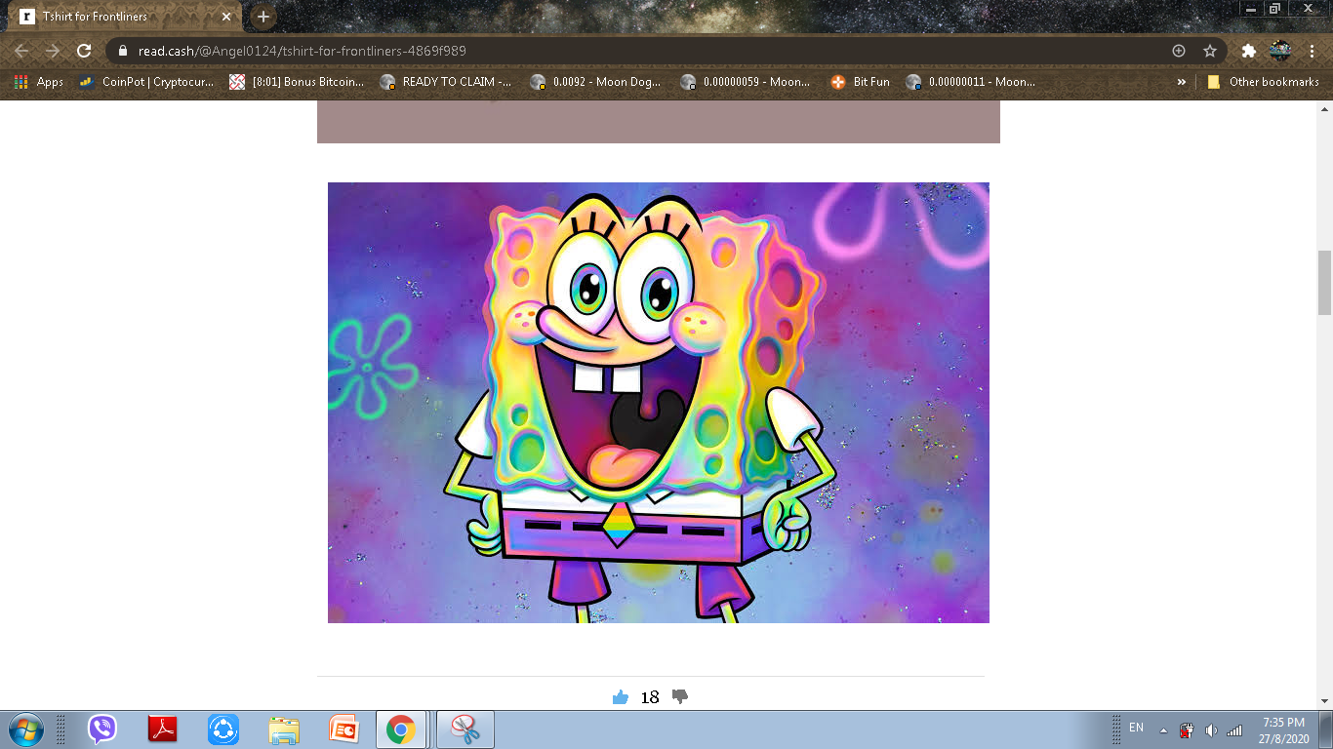Open a new browser tab
The height and width of the screenshot is (749, 1333).
[x=263, y=17]
